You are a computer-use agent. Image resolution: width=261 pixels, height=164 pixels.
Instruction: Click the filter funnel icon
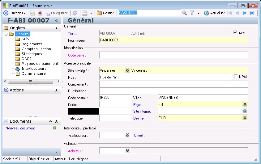(x=192, y=13)
